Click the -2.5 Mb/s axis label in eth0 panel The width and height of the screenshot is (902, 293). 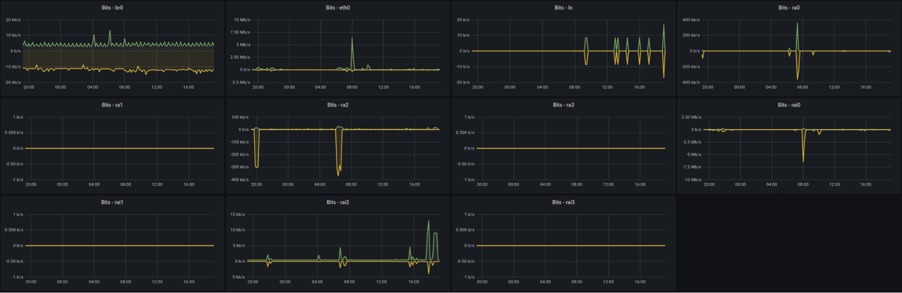click(x=241, y=82)
